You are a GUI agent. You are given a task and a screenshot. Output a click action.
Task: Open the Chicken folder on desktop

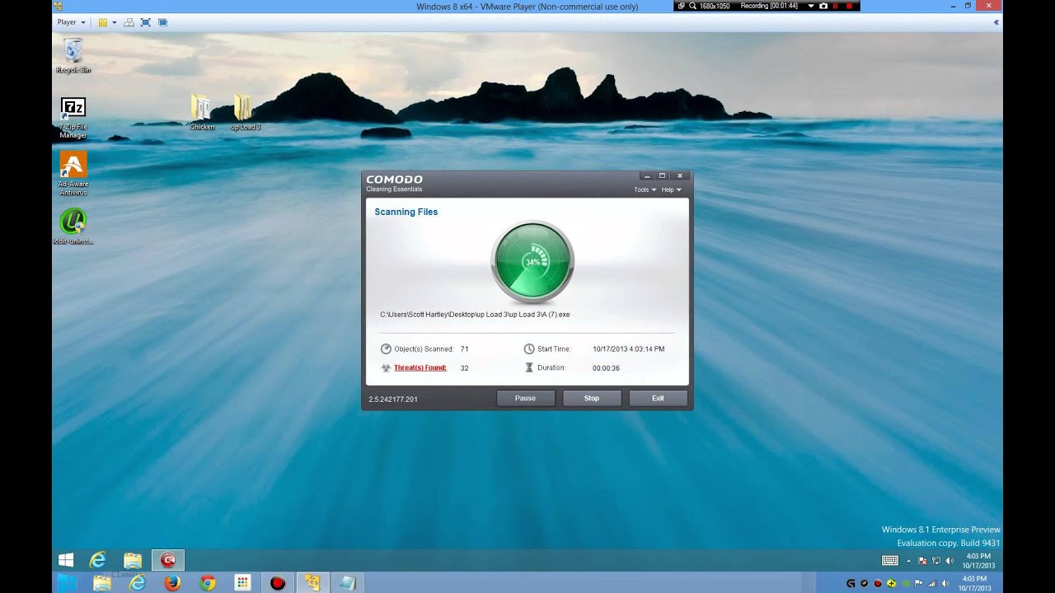(202, 111)
